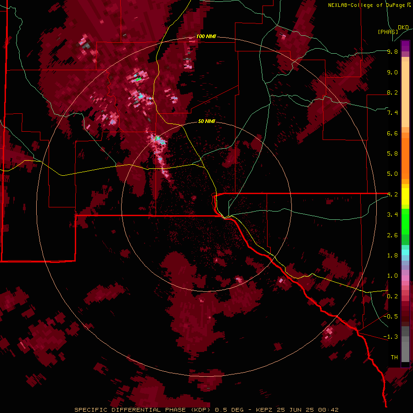Pick the yellow segment of the color bar
Image resolution: width=413 pixels, height=413 pixels.
coord(405,196)
